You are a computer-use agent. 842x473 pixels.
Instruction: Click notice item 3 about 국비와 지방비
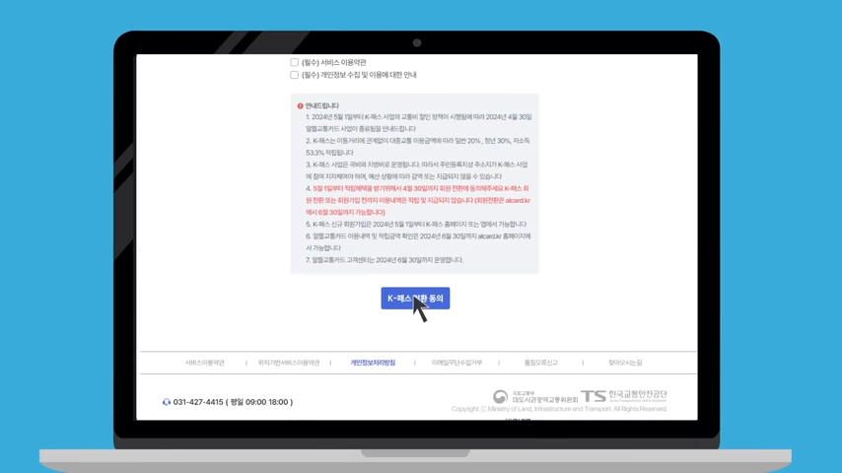(x=417, y=170)
